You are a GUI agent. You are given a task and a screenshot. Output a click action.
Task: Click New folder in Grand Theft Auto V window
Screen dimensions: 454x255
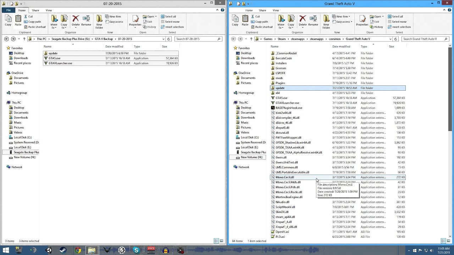[326, 22]
